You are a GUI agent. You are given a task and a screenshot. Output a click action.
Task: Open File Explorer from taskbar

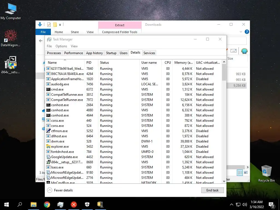coord(33,205)
